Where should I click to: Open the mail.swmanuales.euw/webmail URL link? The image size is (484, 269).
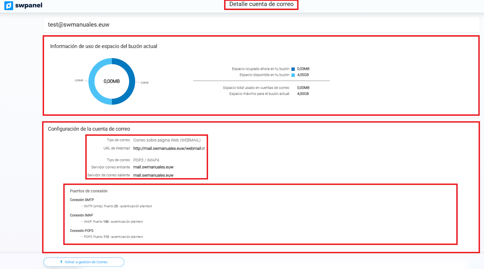(x=167, y=148)
